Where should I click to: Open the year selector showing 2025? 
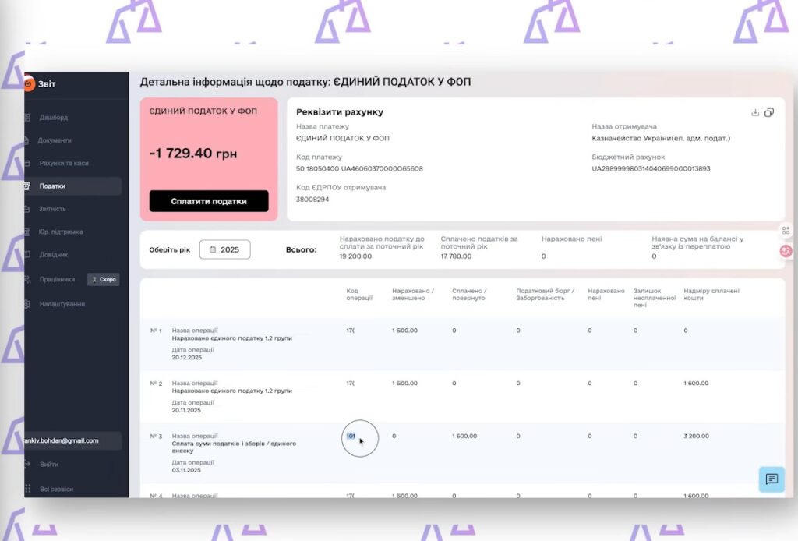point(225,250)
